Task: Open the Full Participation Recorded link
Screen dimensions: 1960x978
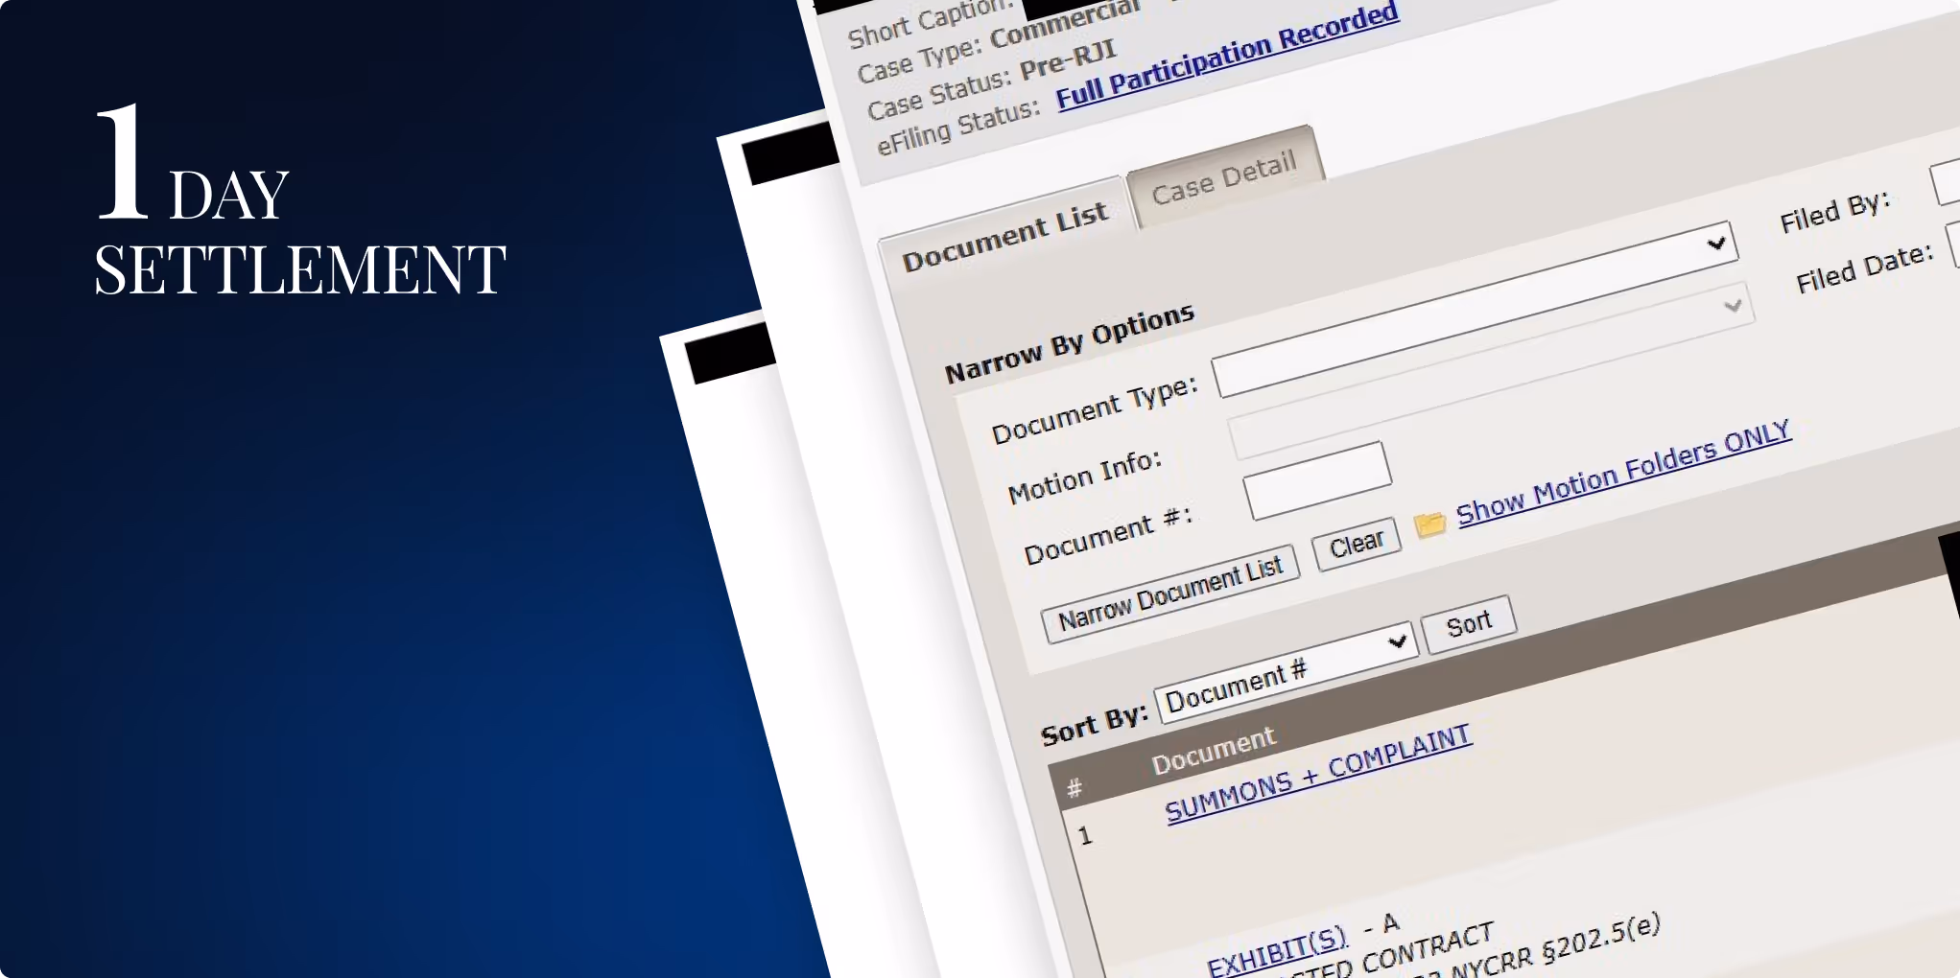Action: 1227,55
